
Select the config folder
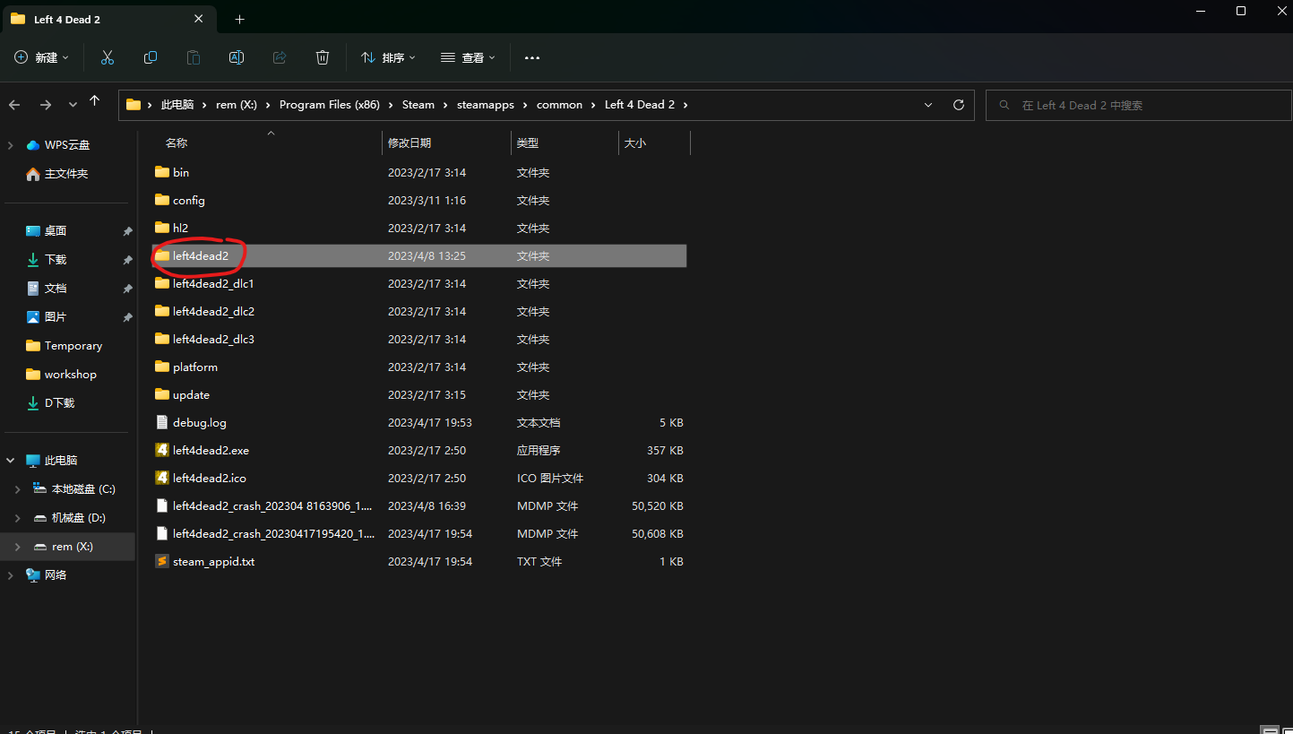click(419, 200)
